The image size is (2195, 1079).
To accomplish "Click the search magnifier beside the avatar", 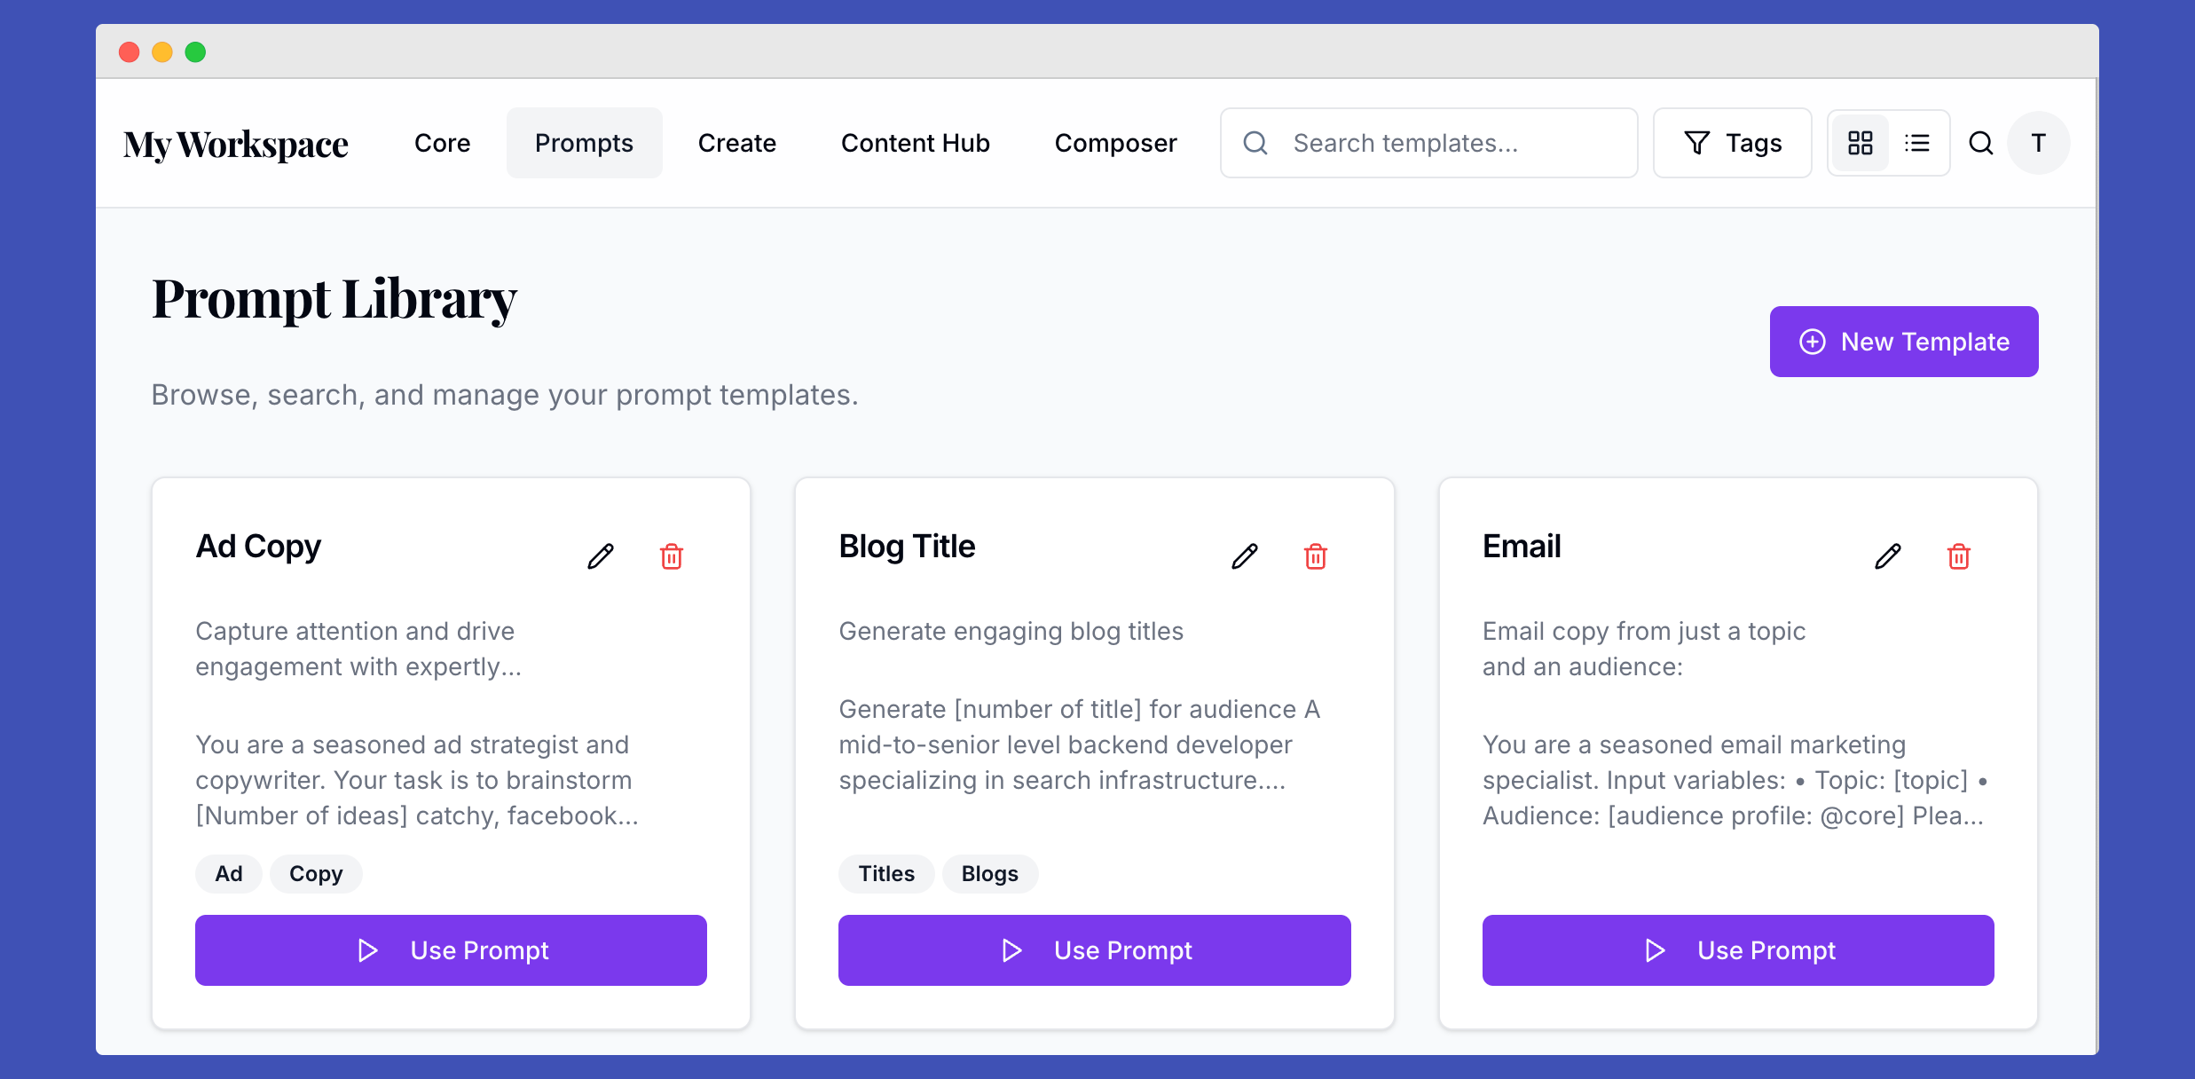I will click(x=1981, y=143).
